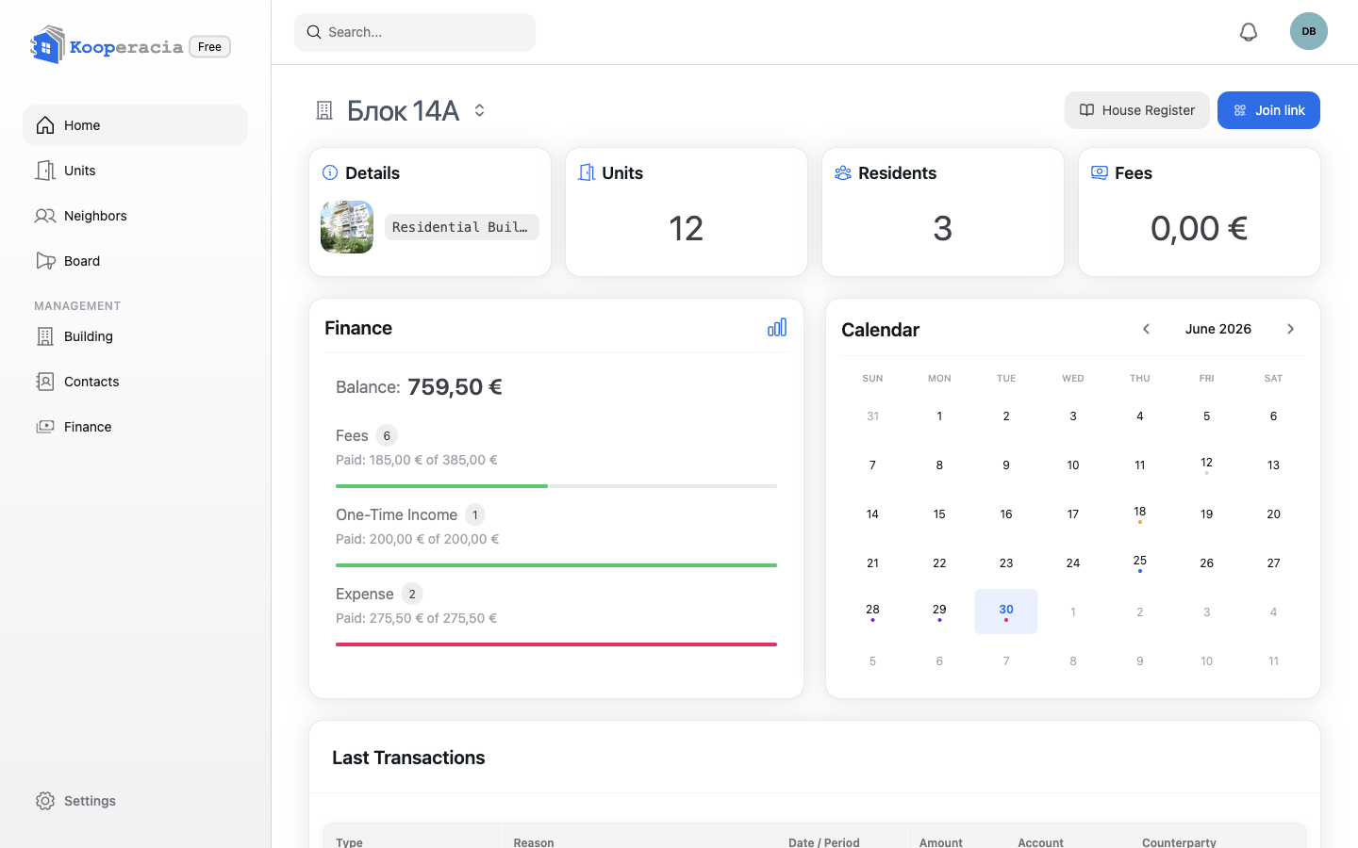This screenshot has width=1358, height=848.
Task: Click the Units count 12
Action: tap(687, 228)
